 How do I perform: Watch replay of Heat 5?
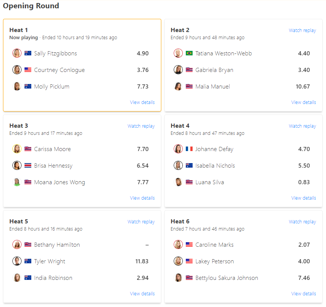tap(141, 221)
